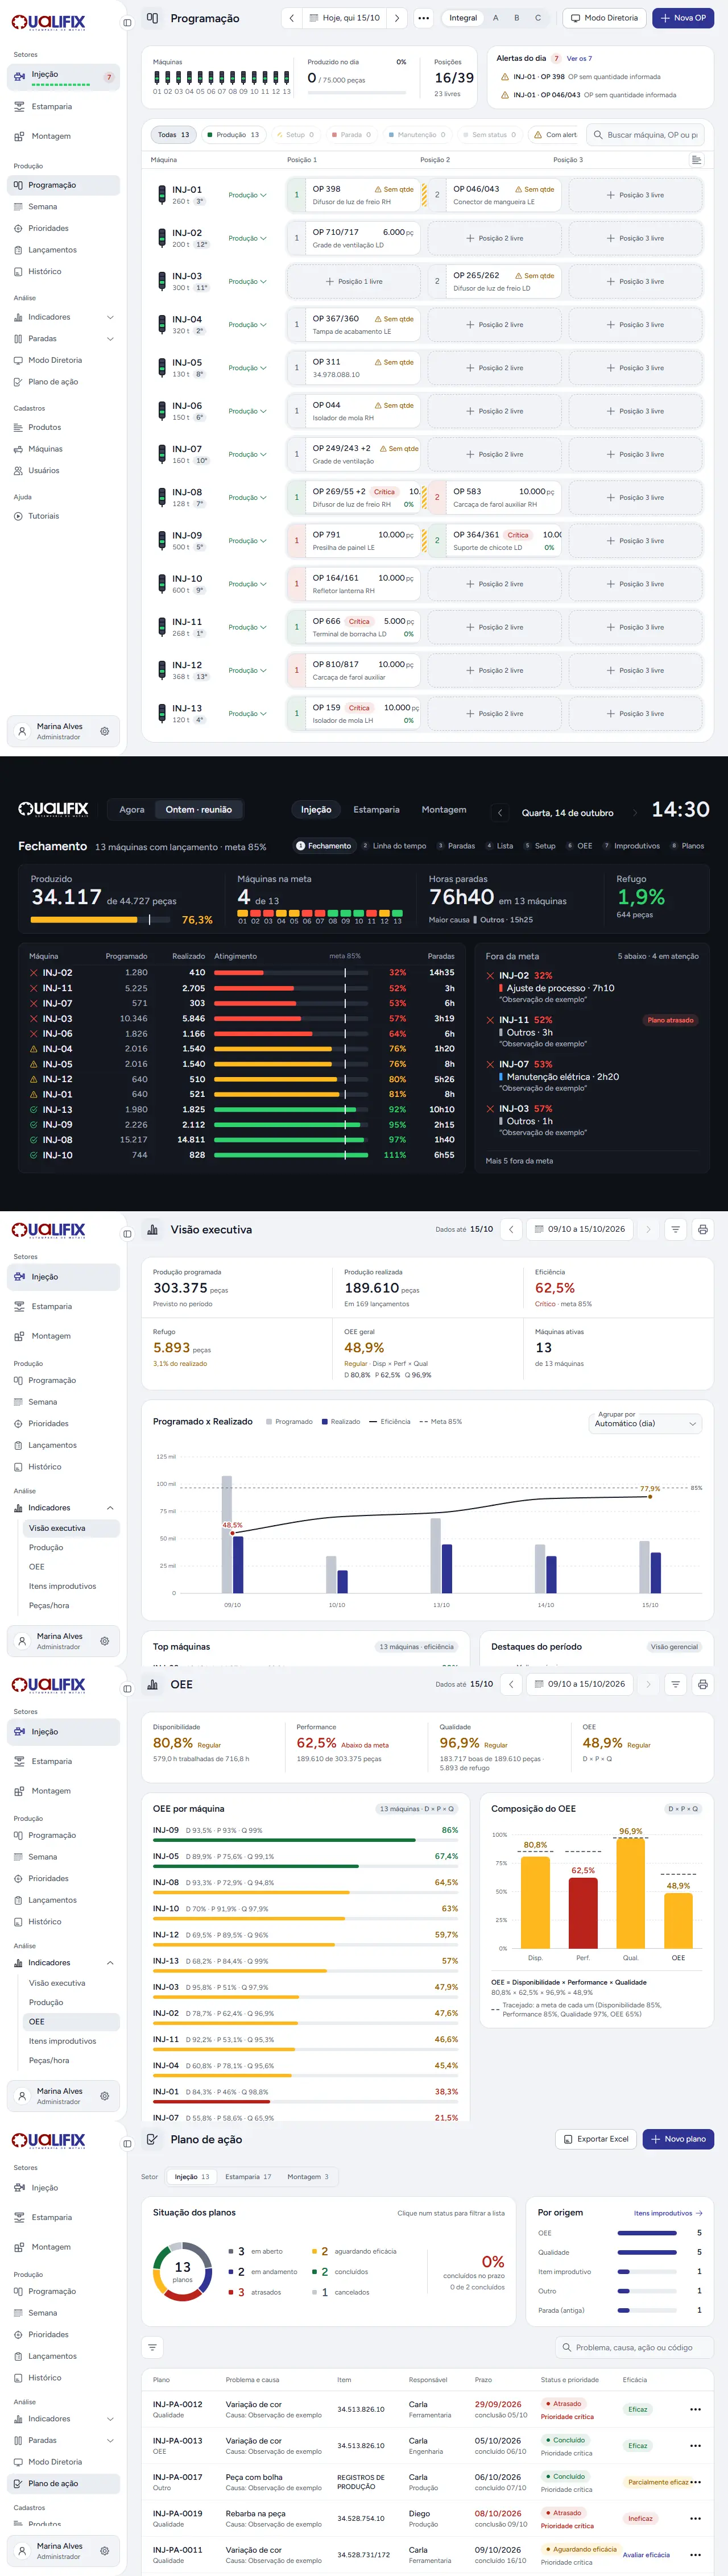Open column settings icon in machine table header
The image size is (728, 2576).
(x=696, y=160)
